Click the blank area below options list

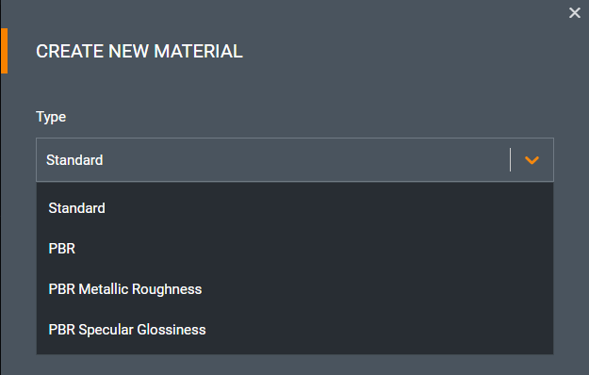(295, 365)
